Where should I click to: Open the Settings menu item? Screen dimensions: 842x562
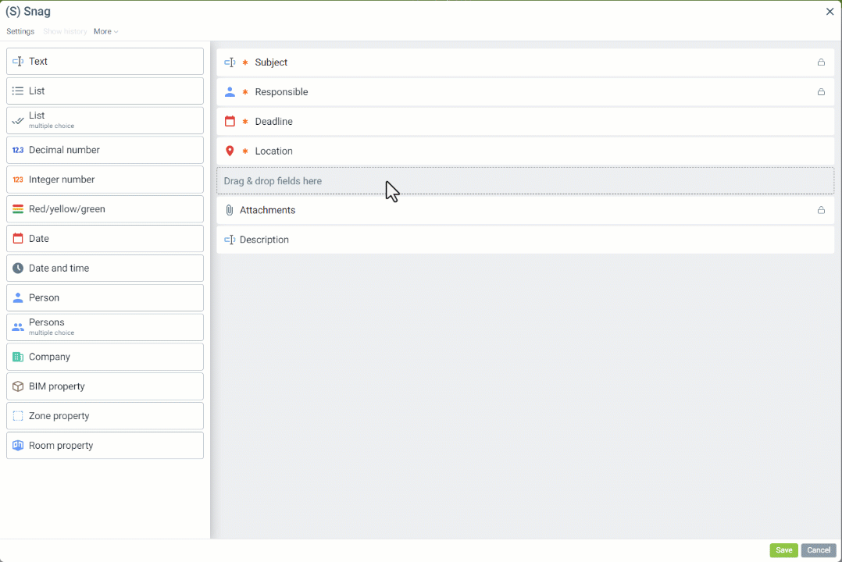[20, 32]
